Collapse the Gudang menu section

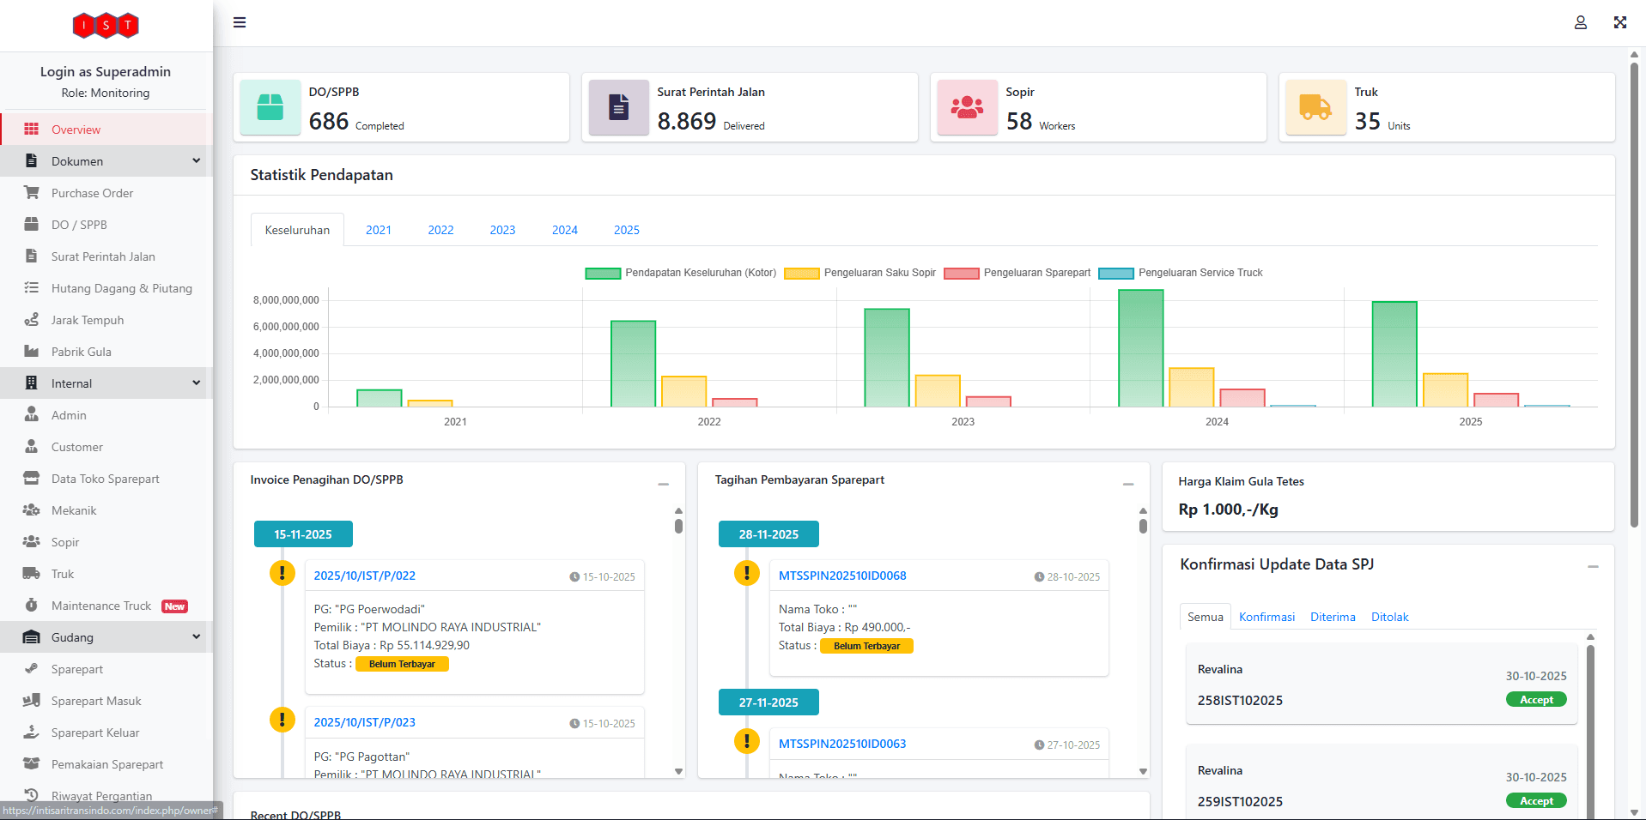106,637
